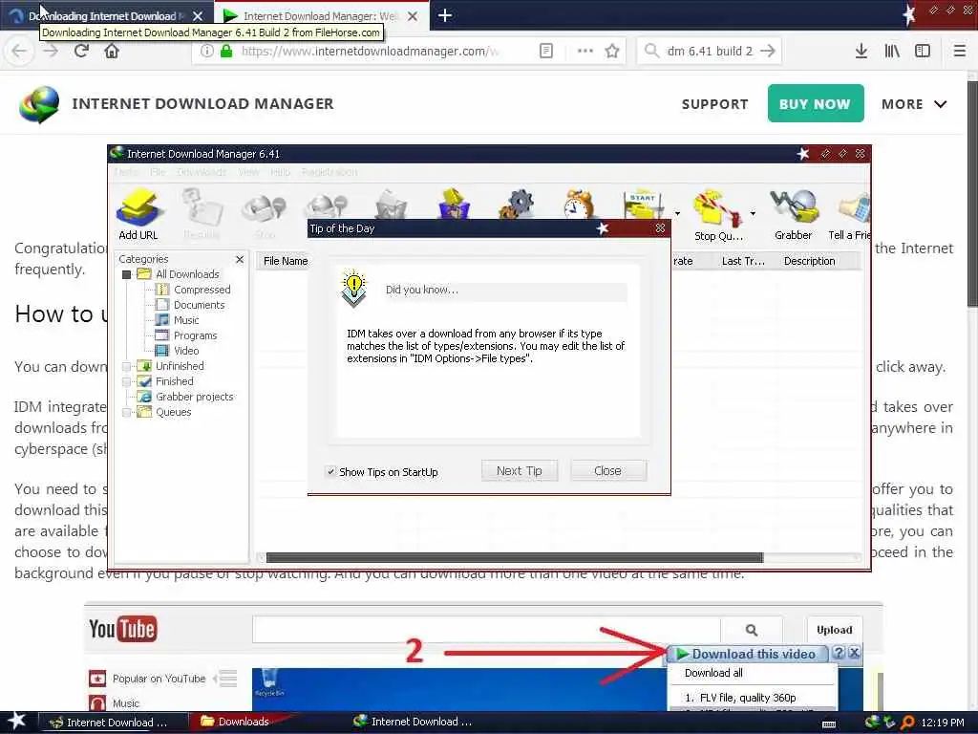The width and height of the screenshot is (978, 734).
Task: Open the Firefox downloads arrow
Action: pos(861,52)
